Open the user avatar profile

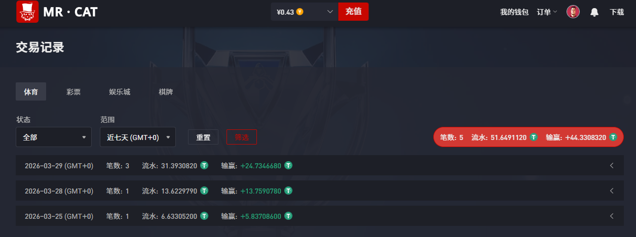[x=573, y=12]
